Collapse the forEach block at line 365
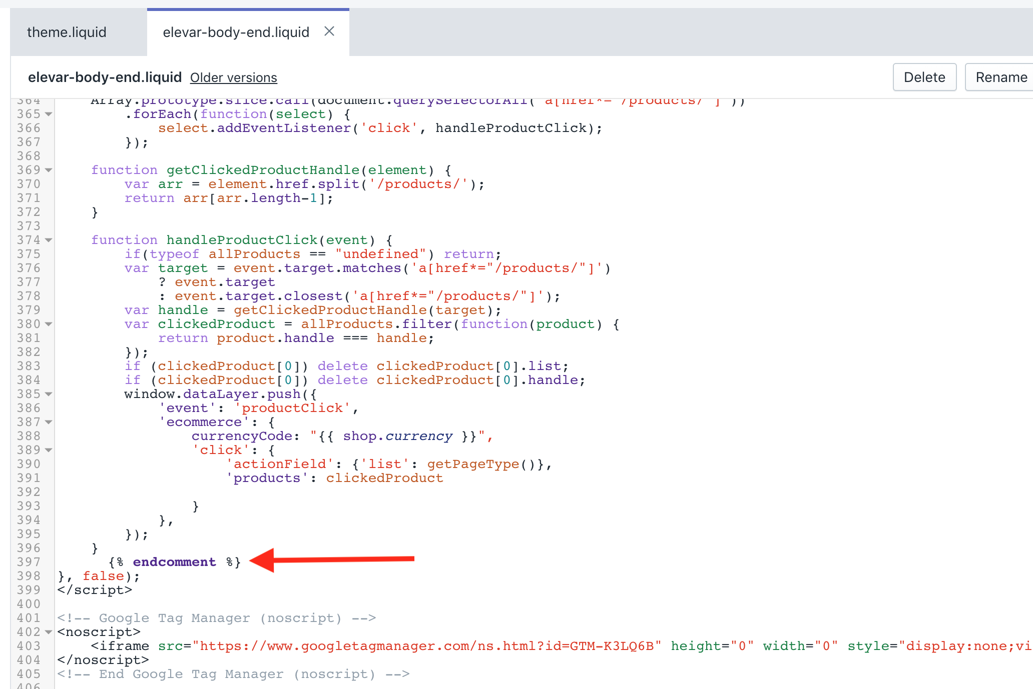 49,114
